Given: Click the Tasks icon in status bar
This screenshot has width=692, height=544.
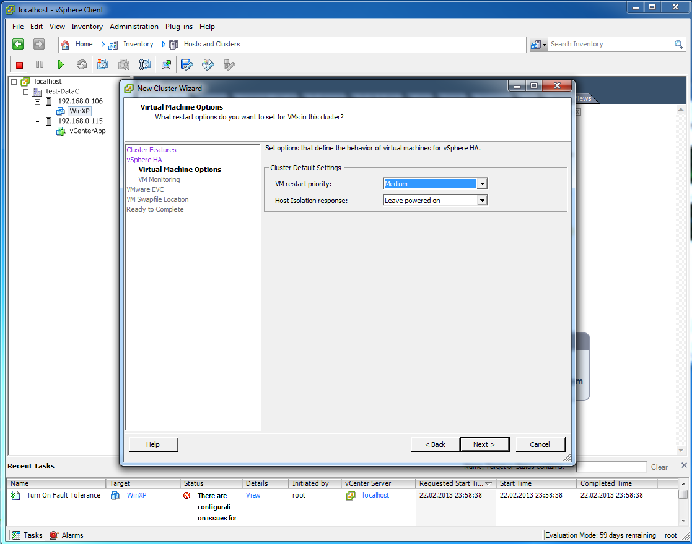Looking at the screenshot, I should pos(16,535).
